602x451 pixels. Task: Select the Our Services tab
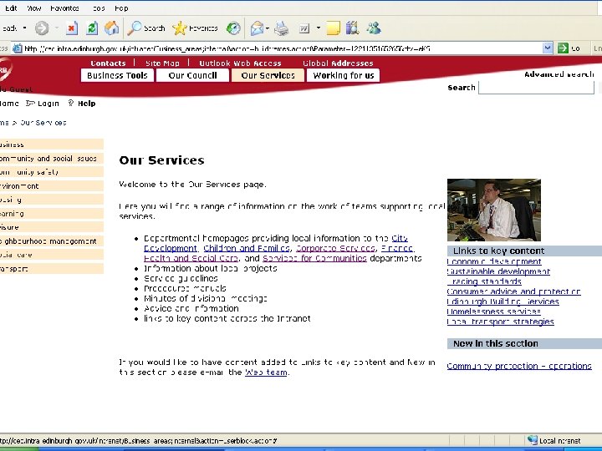pos(268,75)
